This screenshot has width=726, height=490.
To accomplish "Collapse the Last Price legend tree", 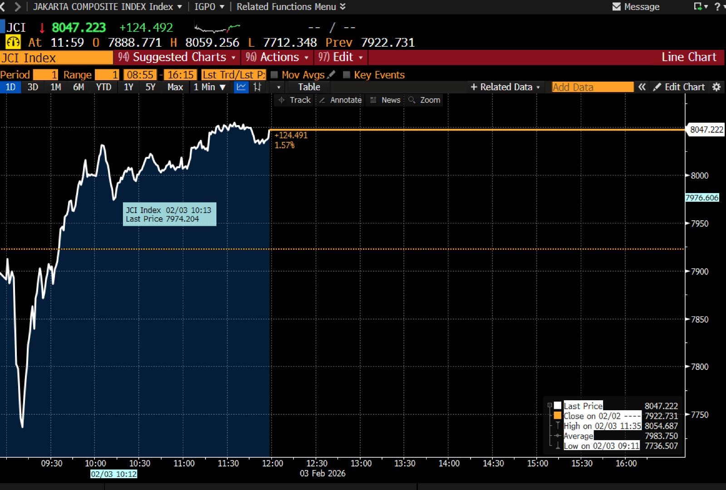I will 550,405.
